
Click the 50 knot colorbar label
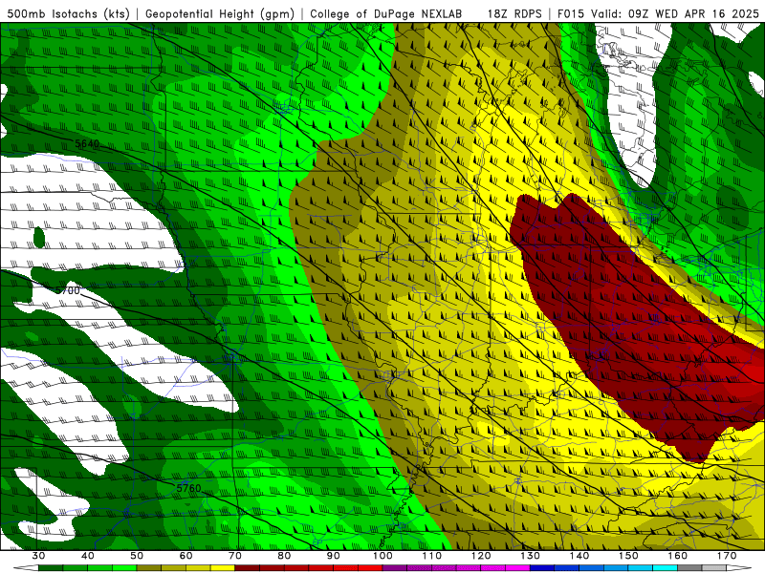[137, 556]
